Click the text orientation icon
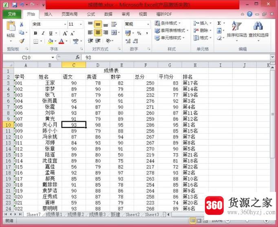This screenshot has height=227, width=278. click(x=108, y=41)
